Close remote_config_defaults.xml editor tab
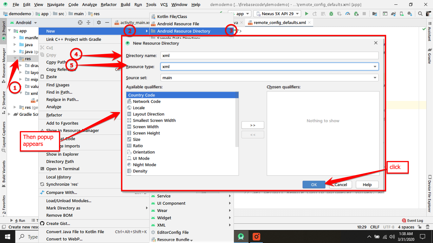This screenshot has width=433, height=243. (309, 23)
